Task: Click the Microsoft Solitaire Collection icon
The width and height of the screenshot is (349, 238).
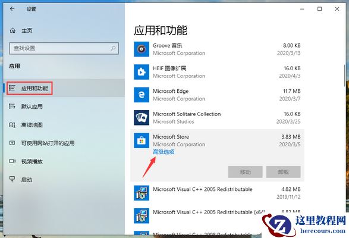Action: click(142, 118)
